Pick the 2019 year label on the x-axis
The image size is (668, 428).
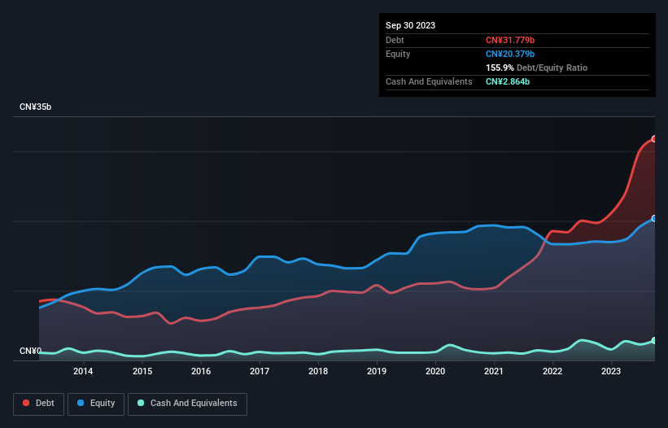[x=377, y=372]
